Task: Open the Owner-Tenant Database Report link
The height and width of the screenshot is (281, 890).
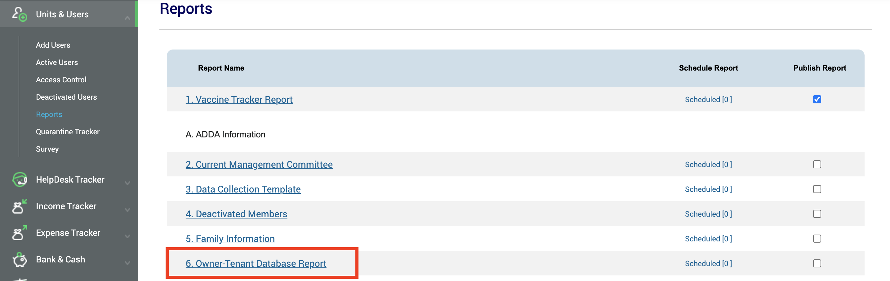Action: point(256,263)
